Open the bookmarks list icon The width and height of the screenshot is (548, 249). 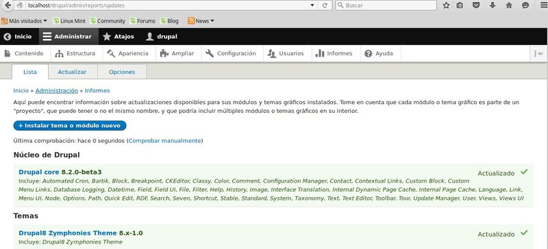tap(460, 5)
